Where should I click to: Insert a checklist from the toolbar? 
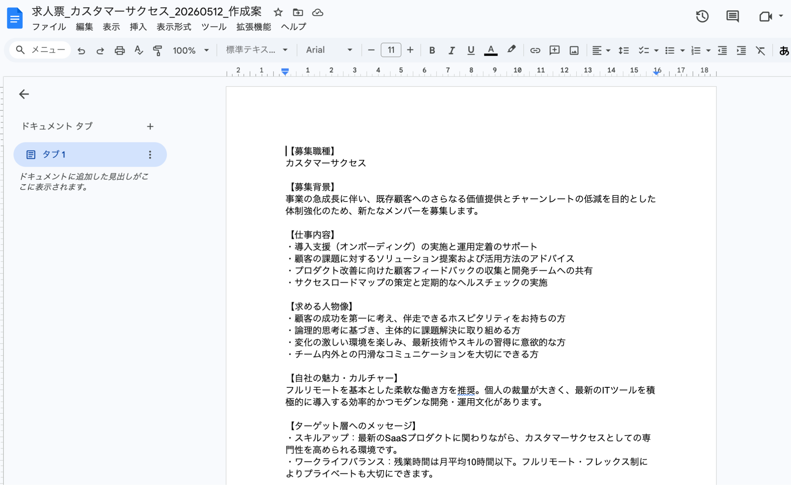643,50
